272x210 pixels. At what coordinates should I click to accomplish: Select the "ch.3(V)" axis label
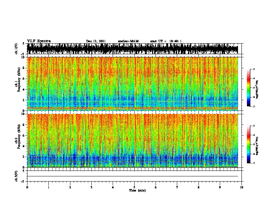click(16, 176)
